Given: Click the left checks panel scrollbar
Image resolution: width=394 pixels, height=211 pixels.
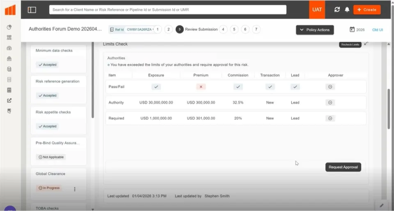Looking at the screenshot, I should [93, 80].
